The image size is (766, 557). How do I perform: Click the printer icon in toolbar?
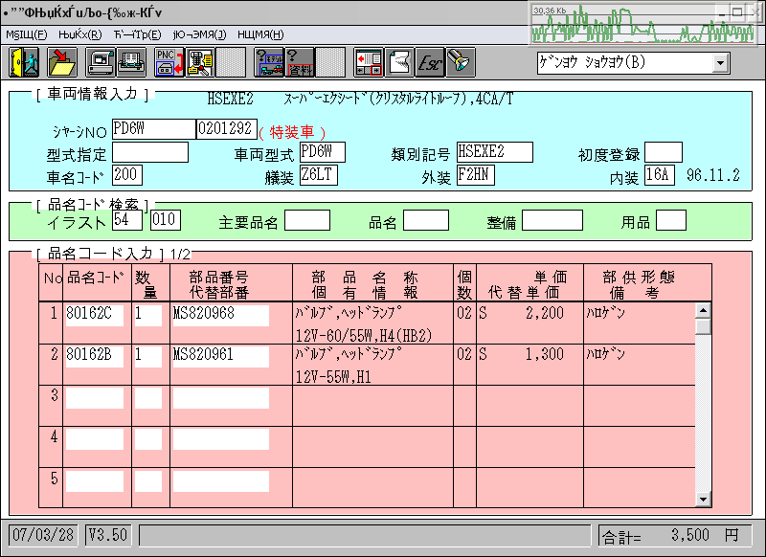(131, 62)
